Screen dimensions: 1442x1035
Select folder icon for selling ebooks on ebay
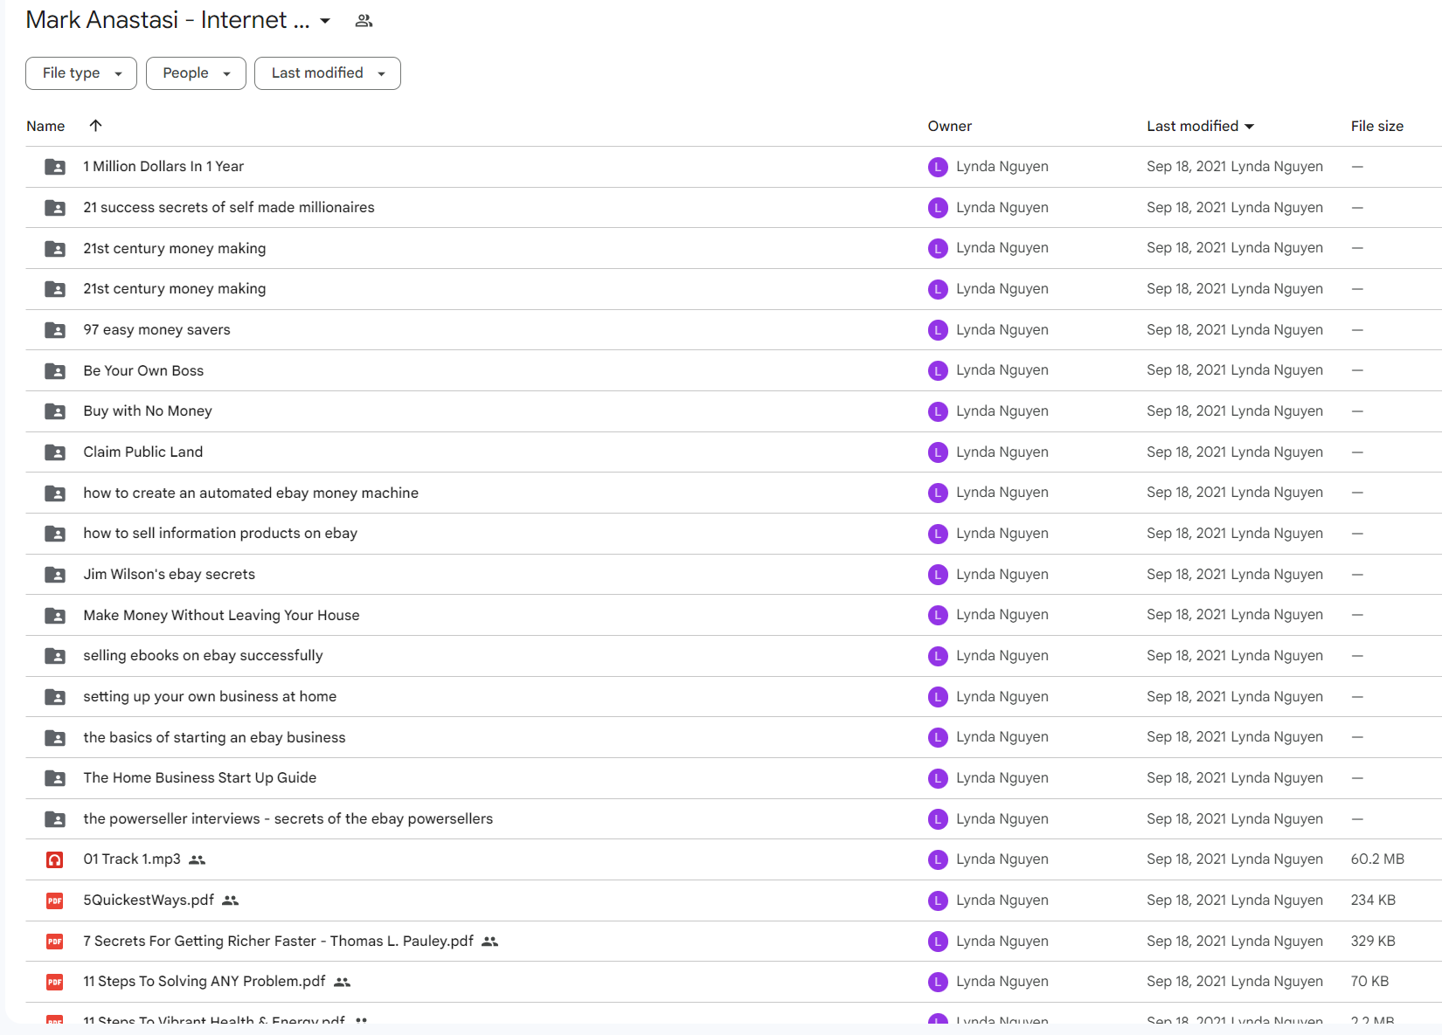pos(55,656)
